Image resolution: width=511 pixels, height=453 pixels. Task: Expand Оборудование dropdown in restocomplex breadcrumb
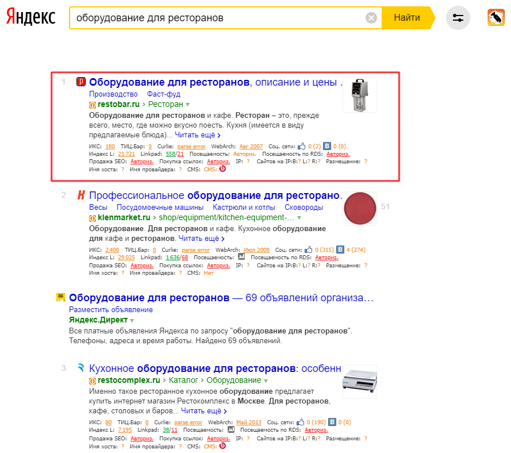266,380
